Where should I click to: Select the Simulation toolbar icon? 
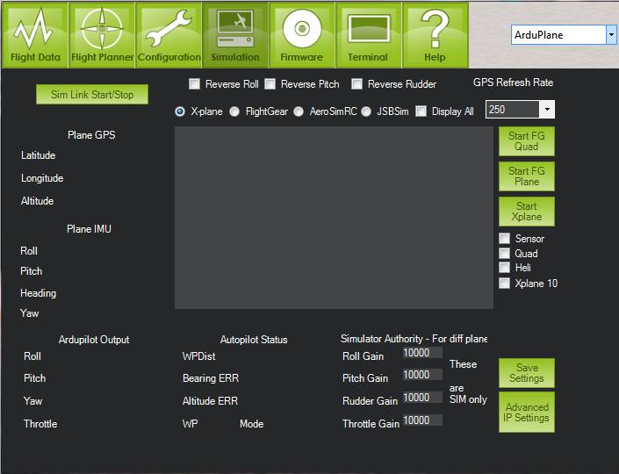pyautogui.click(x=234, y=34)
